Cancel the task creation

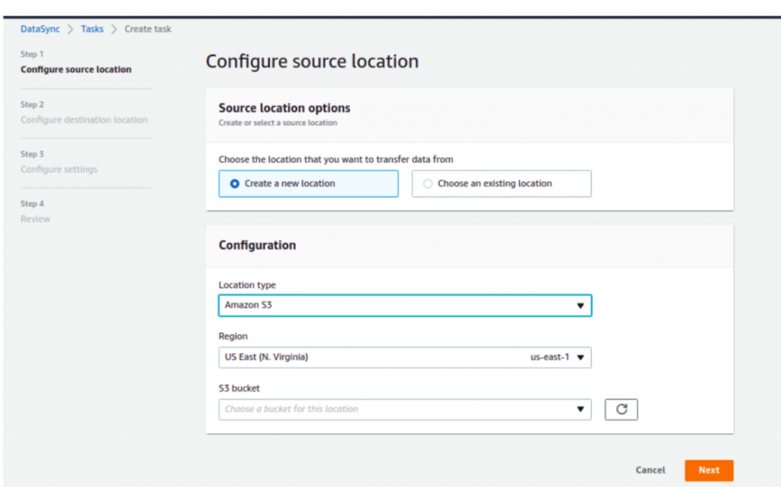(650, 470)
